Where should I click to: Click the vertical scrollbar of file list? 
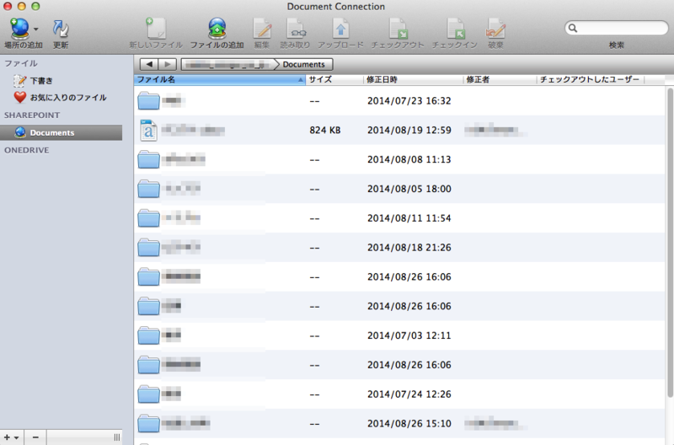pos(670,243)
